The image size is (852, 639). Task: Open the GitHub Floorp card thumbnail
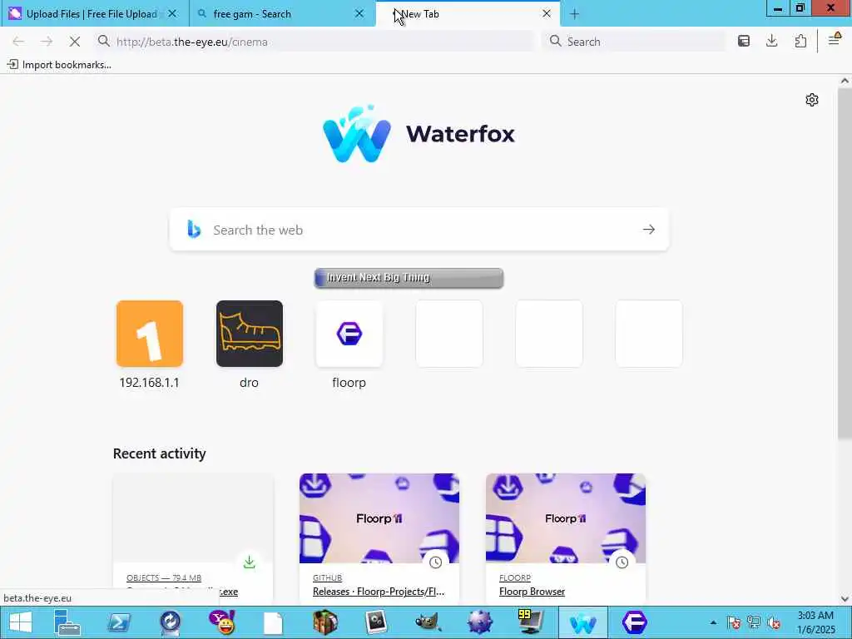tap(379, 518)
